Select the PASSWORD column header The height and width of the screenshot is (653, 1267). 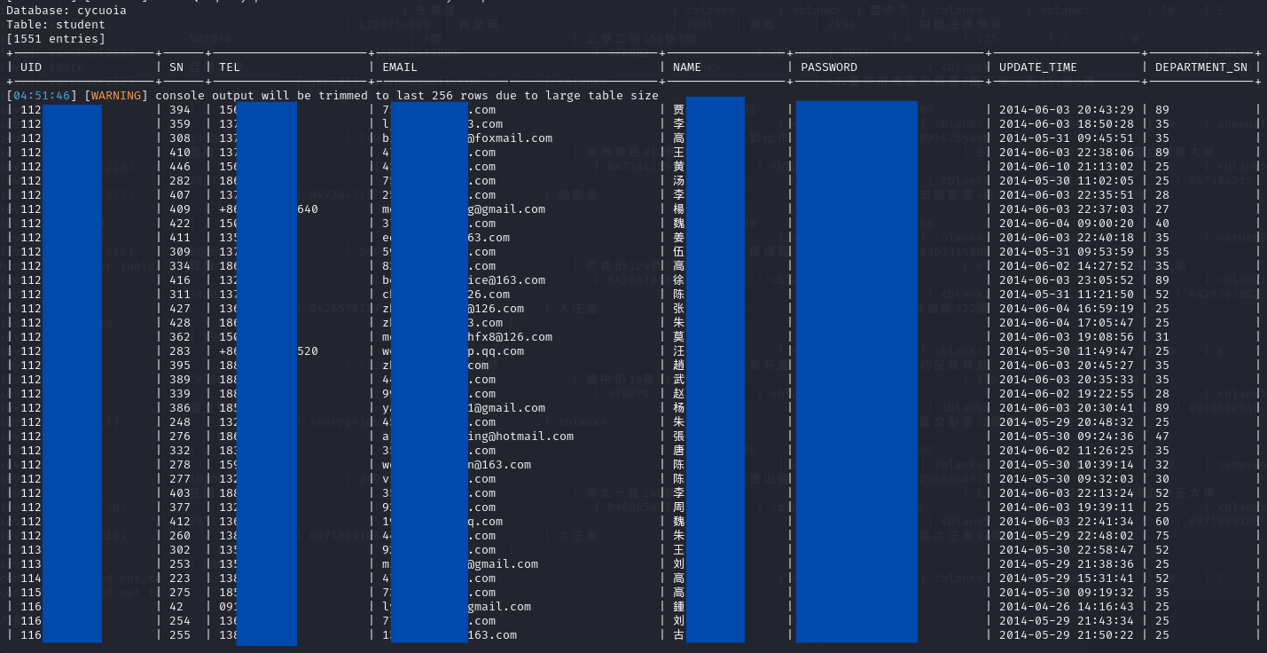pyautogui.click(x=829, y=67)
